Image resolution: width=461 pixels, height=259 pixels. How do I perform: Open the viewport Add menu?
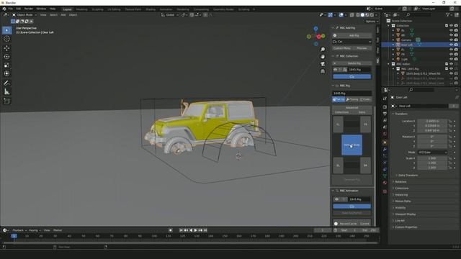[x=63, y=14]
